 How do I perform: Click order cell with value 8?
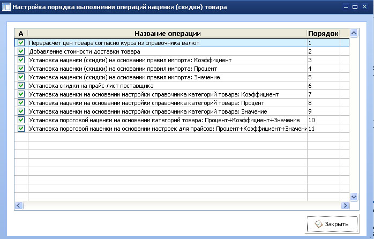tap(324, 103)
